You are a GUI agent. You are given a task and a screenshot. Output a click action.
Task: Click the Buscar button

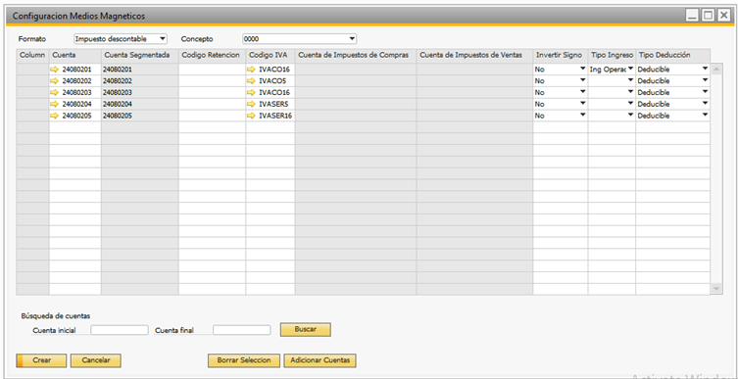tap(306, 330)
